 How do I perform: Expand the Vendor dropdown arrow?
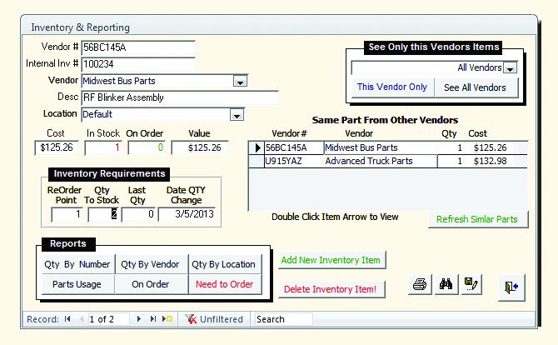tap(240, 81)
